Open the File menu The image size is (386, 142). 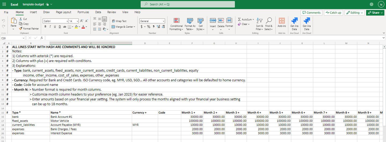click(x=6, y=12)
